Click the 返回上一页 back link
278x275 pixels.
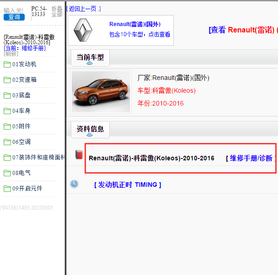point(84,9)
